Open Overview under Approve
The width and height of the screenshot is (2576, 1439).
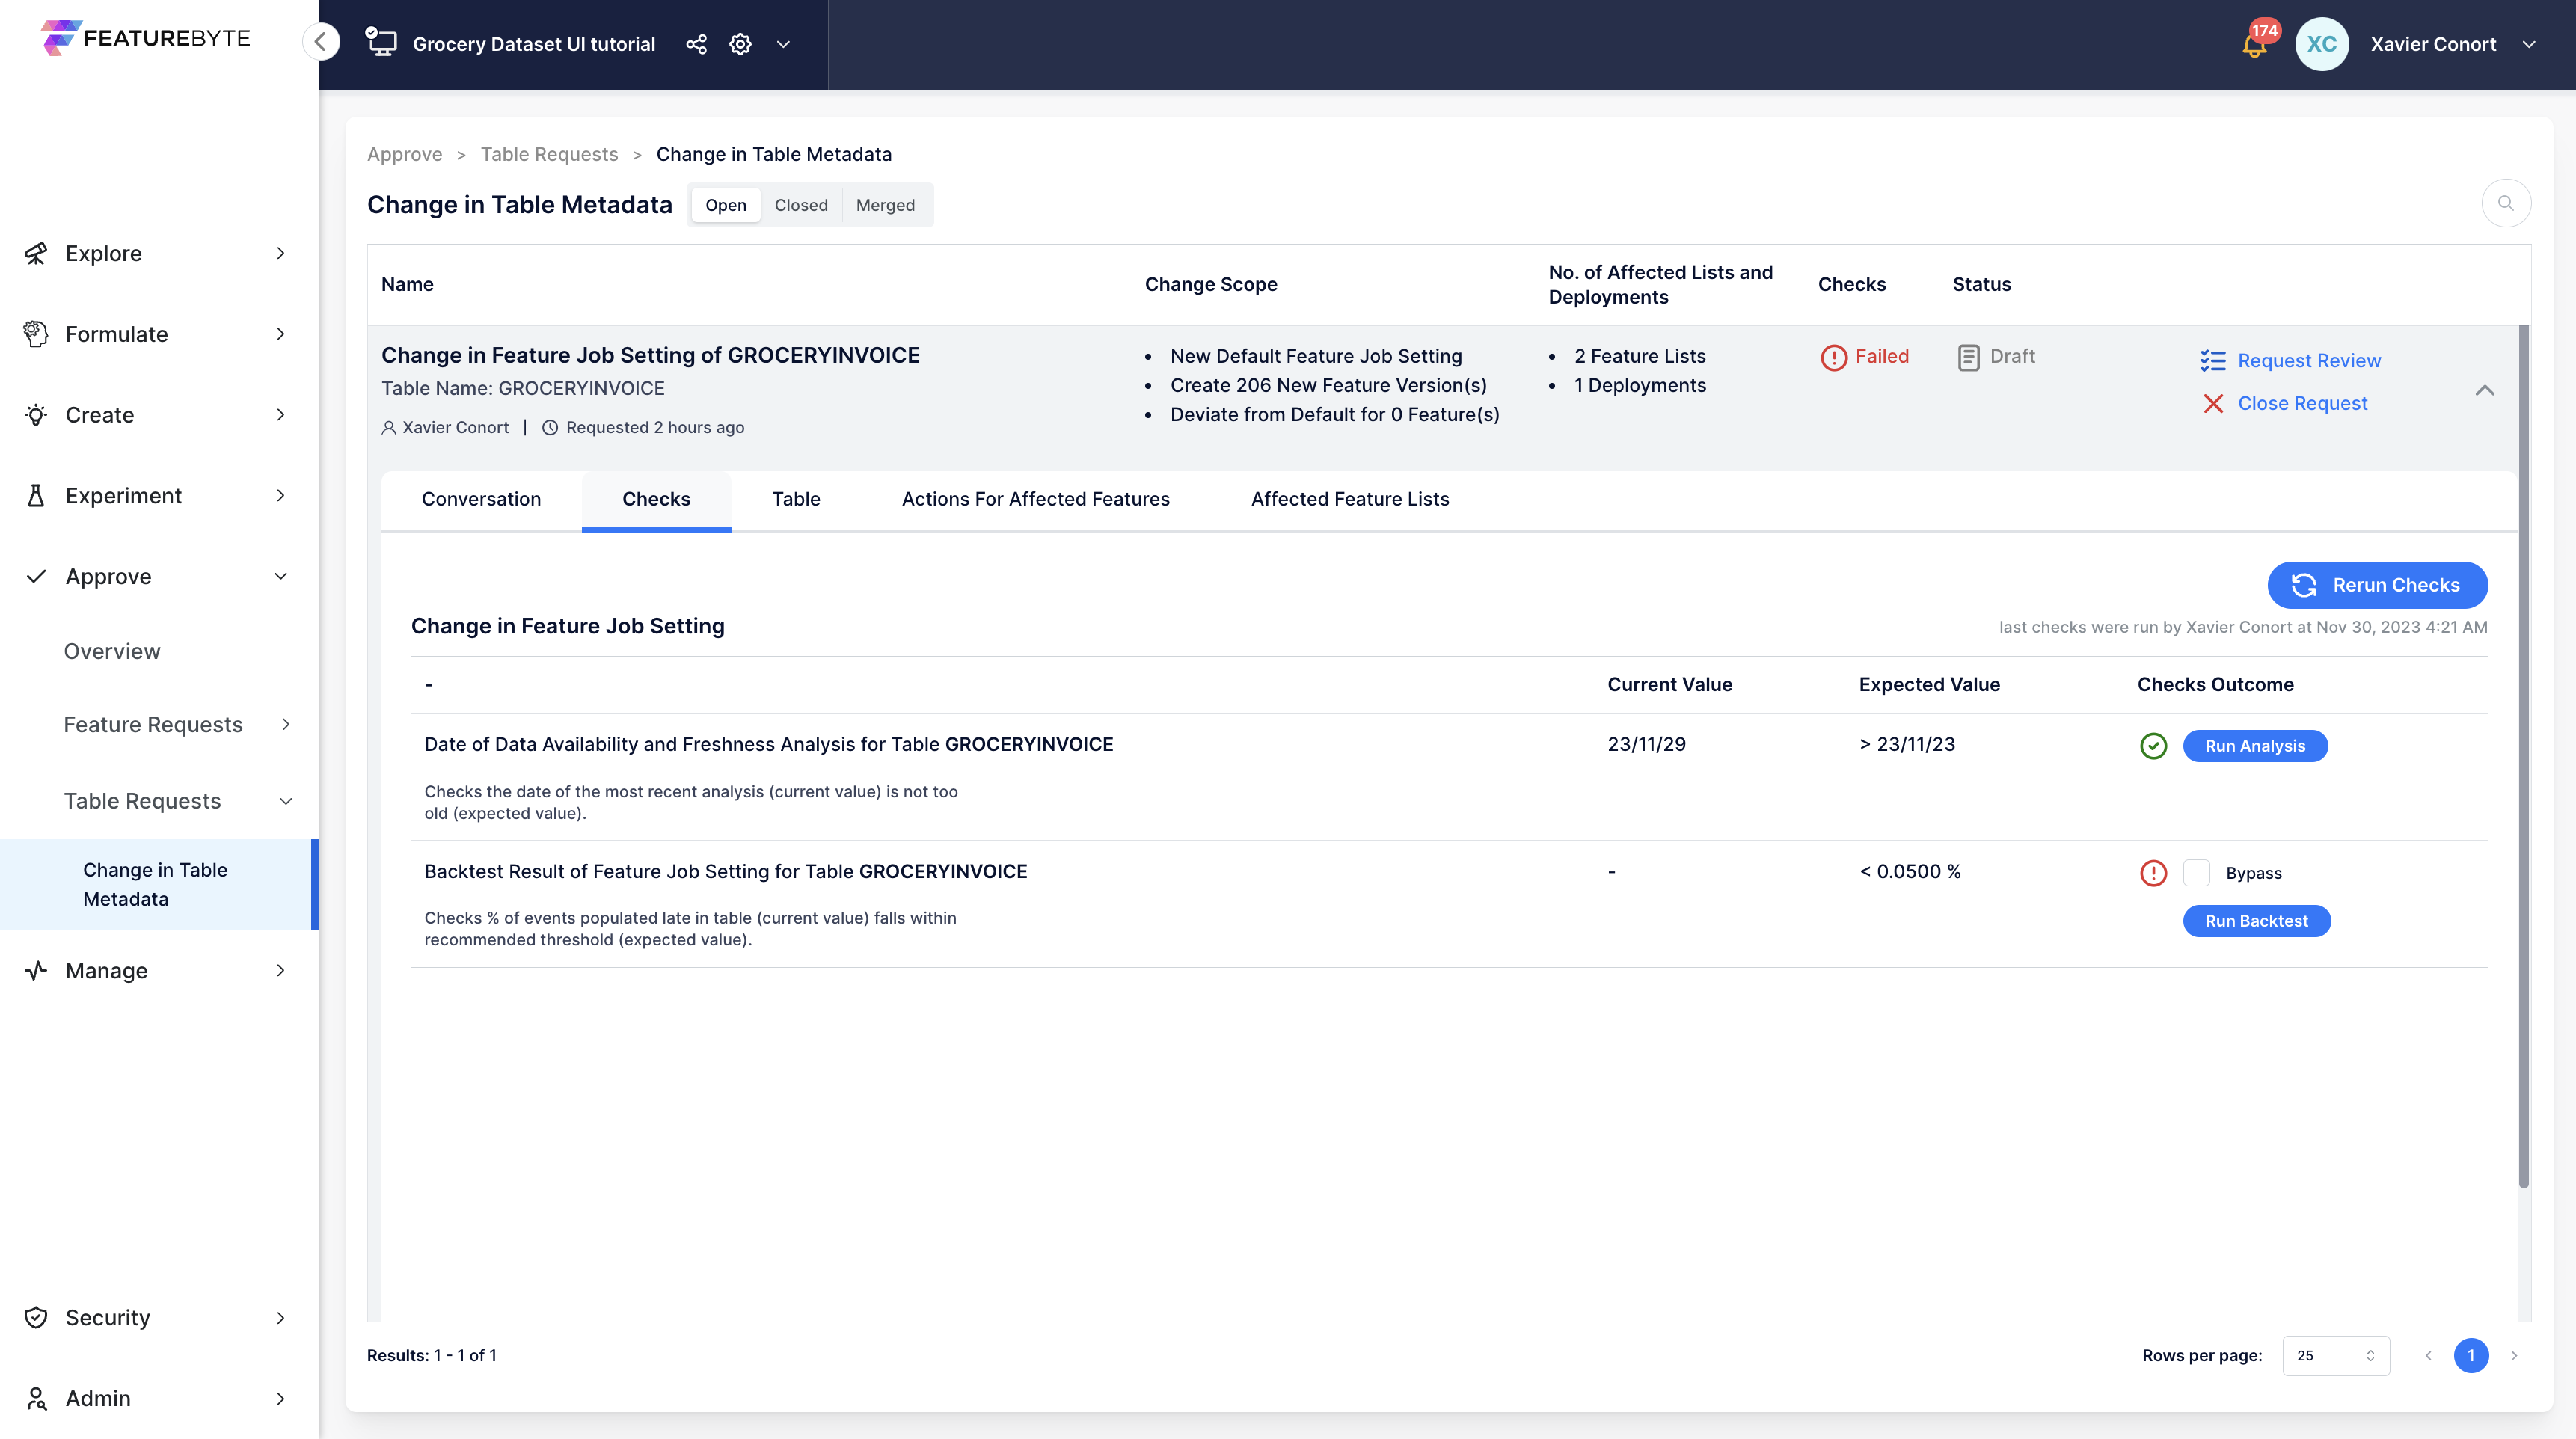tap(112, 651)
